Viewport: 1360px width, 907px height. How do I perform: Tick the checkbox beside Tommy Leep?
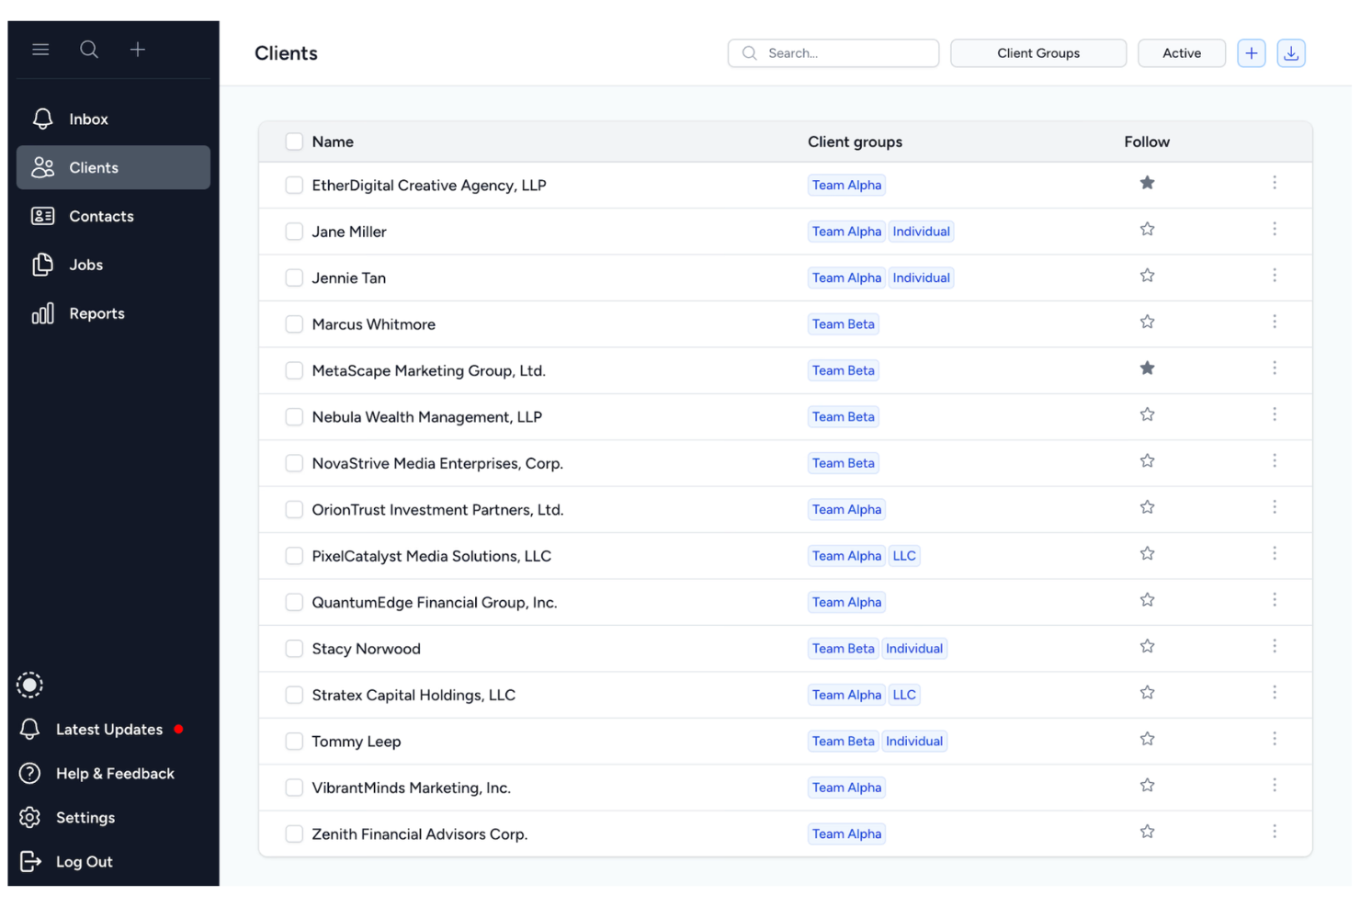pos(294,741)
